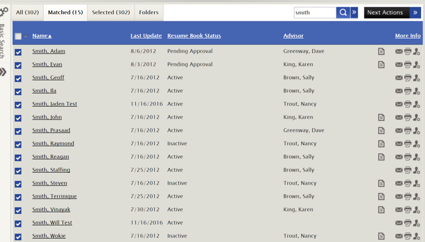Open Smith, Adam student record
This screenshot has height=242, width=425.
[49, 51]
